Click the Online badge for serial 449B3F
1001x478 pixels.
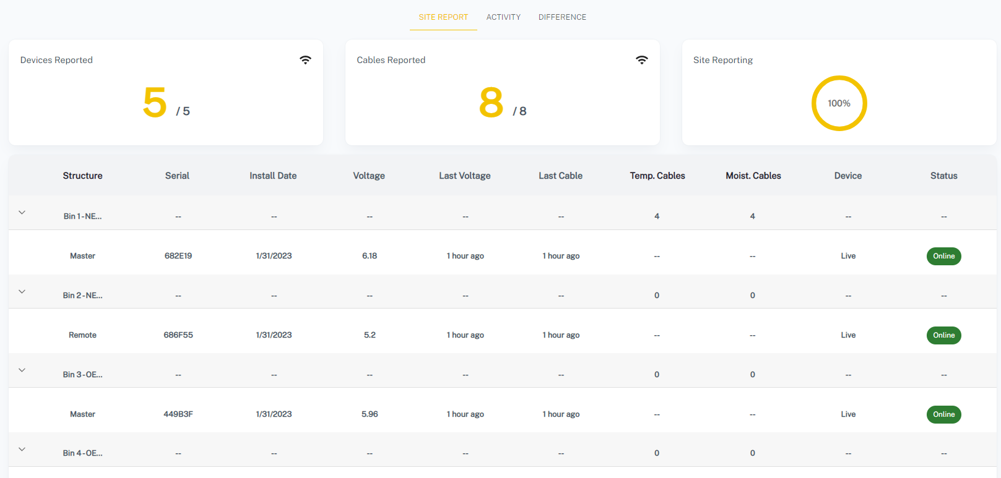[x=943, y=414]
